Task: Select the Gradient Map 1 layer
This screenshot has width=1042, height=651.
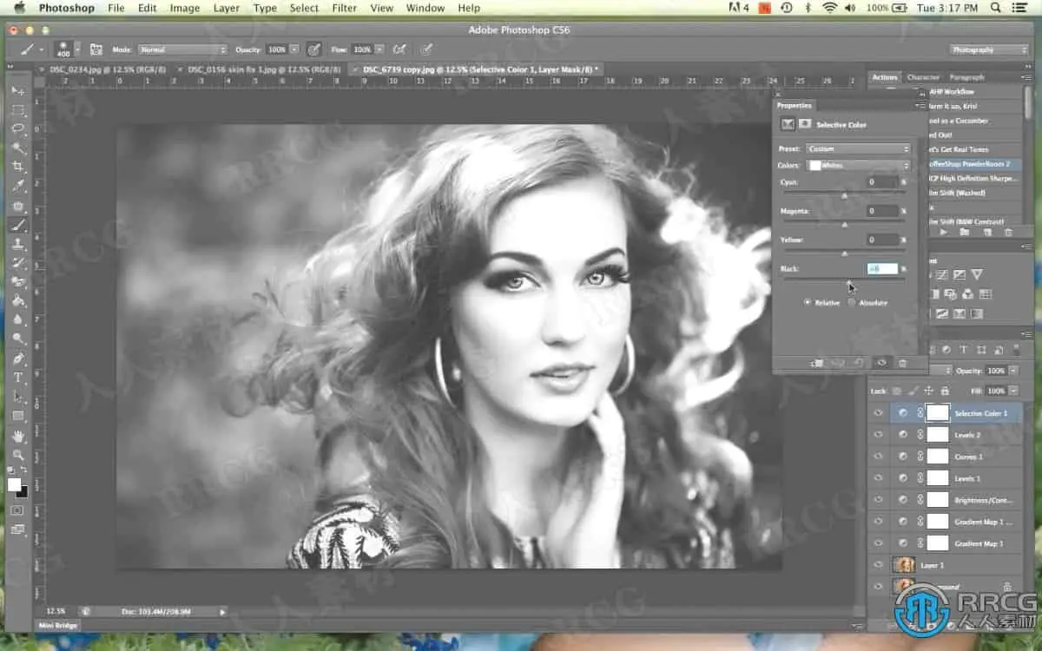Action: click(978, 543)
